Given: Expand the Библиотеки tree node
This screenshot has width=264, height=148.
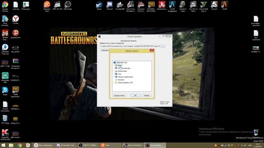Looking at the screenshot, I should coord(114,71).
